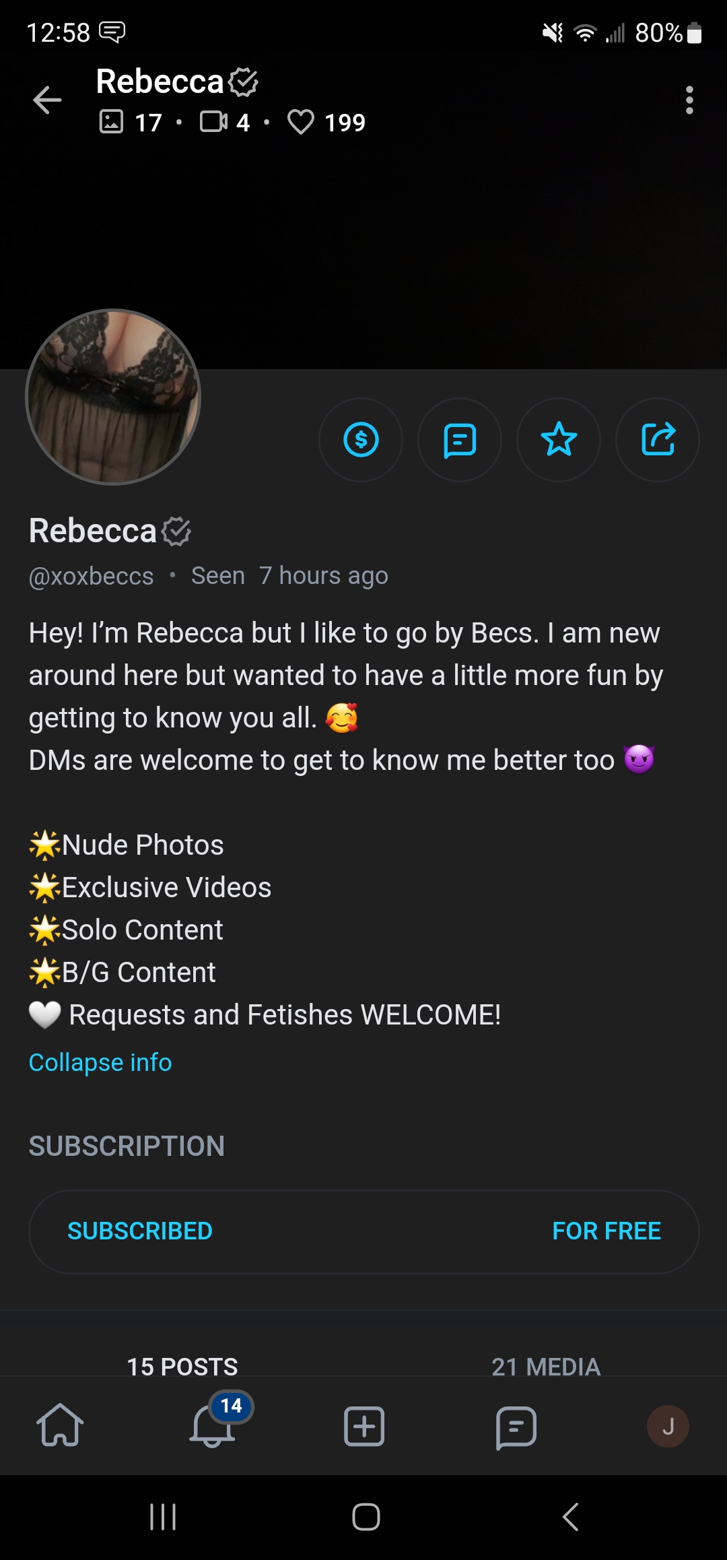
Task: Open notifications bell with 14 badge
Action: (213, 1425)
